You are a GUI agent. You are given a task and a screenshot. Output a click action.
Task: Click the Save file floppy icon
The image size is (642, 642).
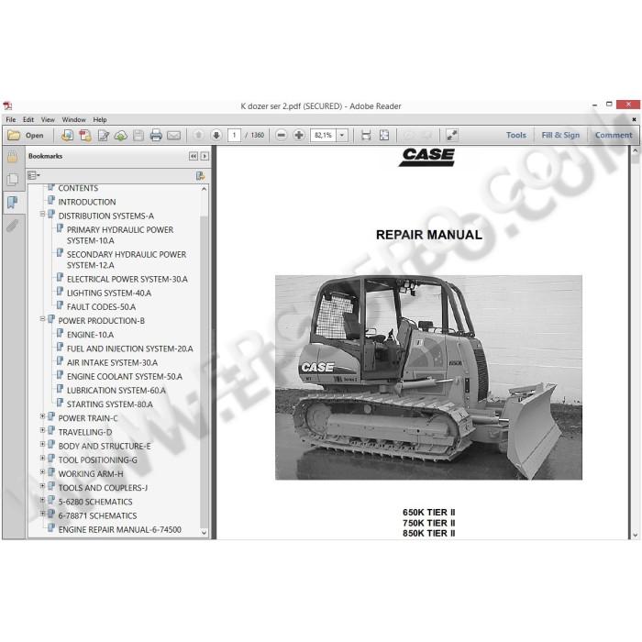coord(138,135)
